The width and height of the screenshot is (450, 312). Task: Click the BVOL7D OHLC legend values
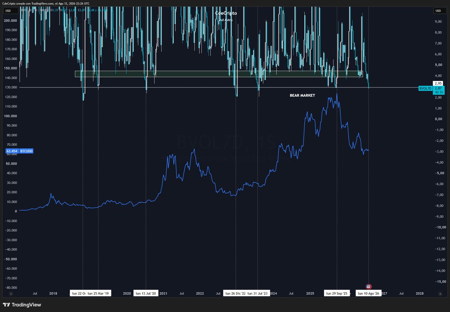coord(79,10)
